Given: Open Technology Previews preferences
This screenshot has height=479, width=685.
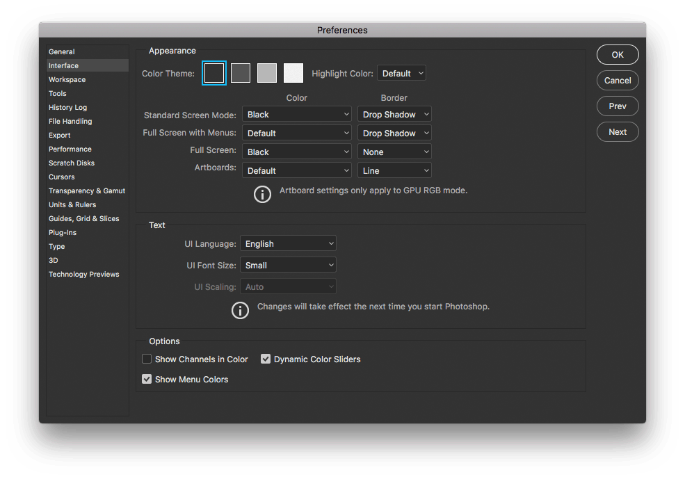Looking at the screenshot, I should 88,274.
